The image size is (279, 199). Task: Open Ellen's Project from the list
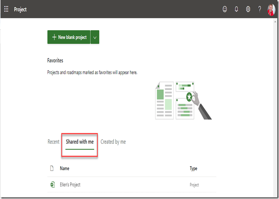pos(70,185)
